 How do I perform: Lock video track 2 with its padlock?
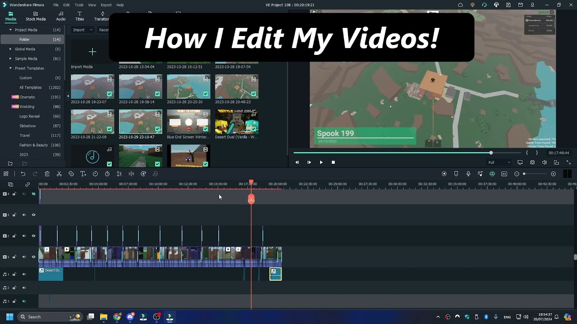[x=14, y=236]
